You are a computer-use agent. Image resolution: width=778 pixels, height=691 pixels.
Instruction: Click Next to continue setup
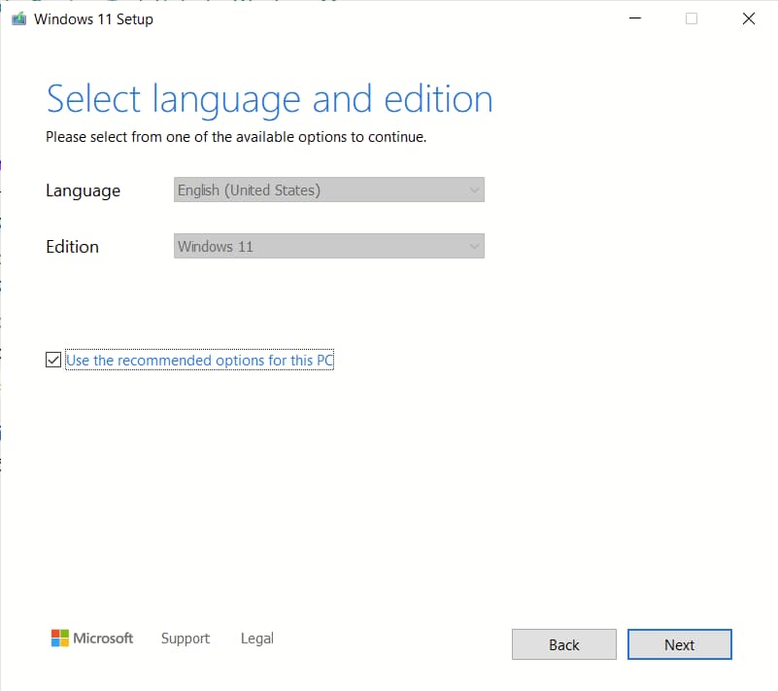[679, 644]
